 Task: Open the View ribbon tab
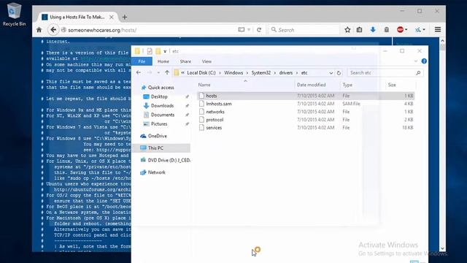click(207, 61)
